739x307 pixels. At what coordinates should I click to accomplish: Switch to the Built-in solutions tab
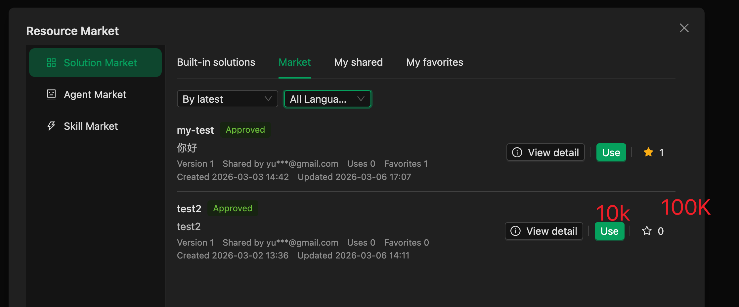click(216, 62)
